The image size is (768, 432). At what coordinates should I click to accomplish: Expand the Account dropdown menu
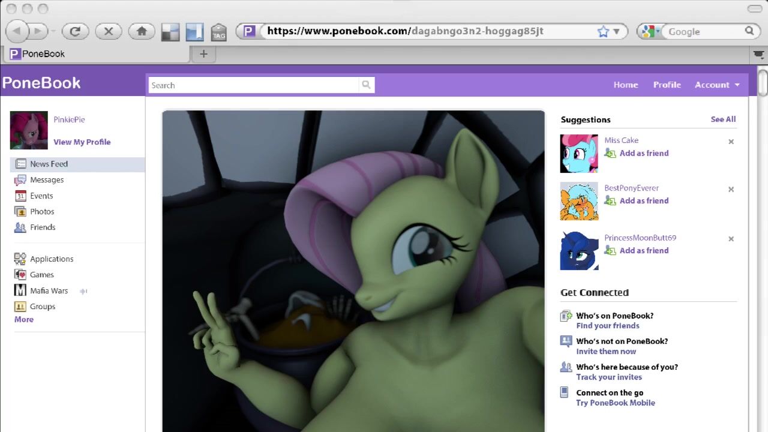[x=717, y=85]
